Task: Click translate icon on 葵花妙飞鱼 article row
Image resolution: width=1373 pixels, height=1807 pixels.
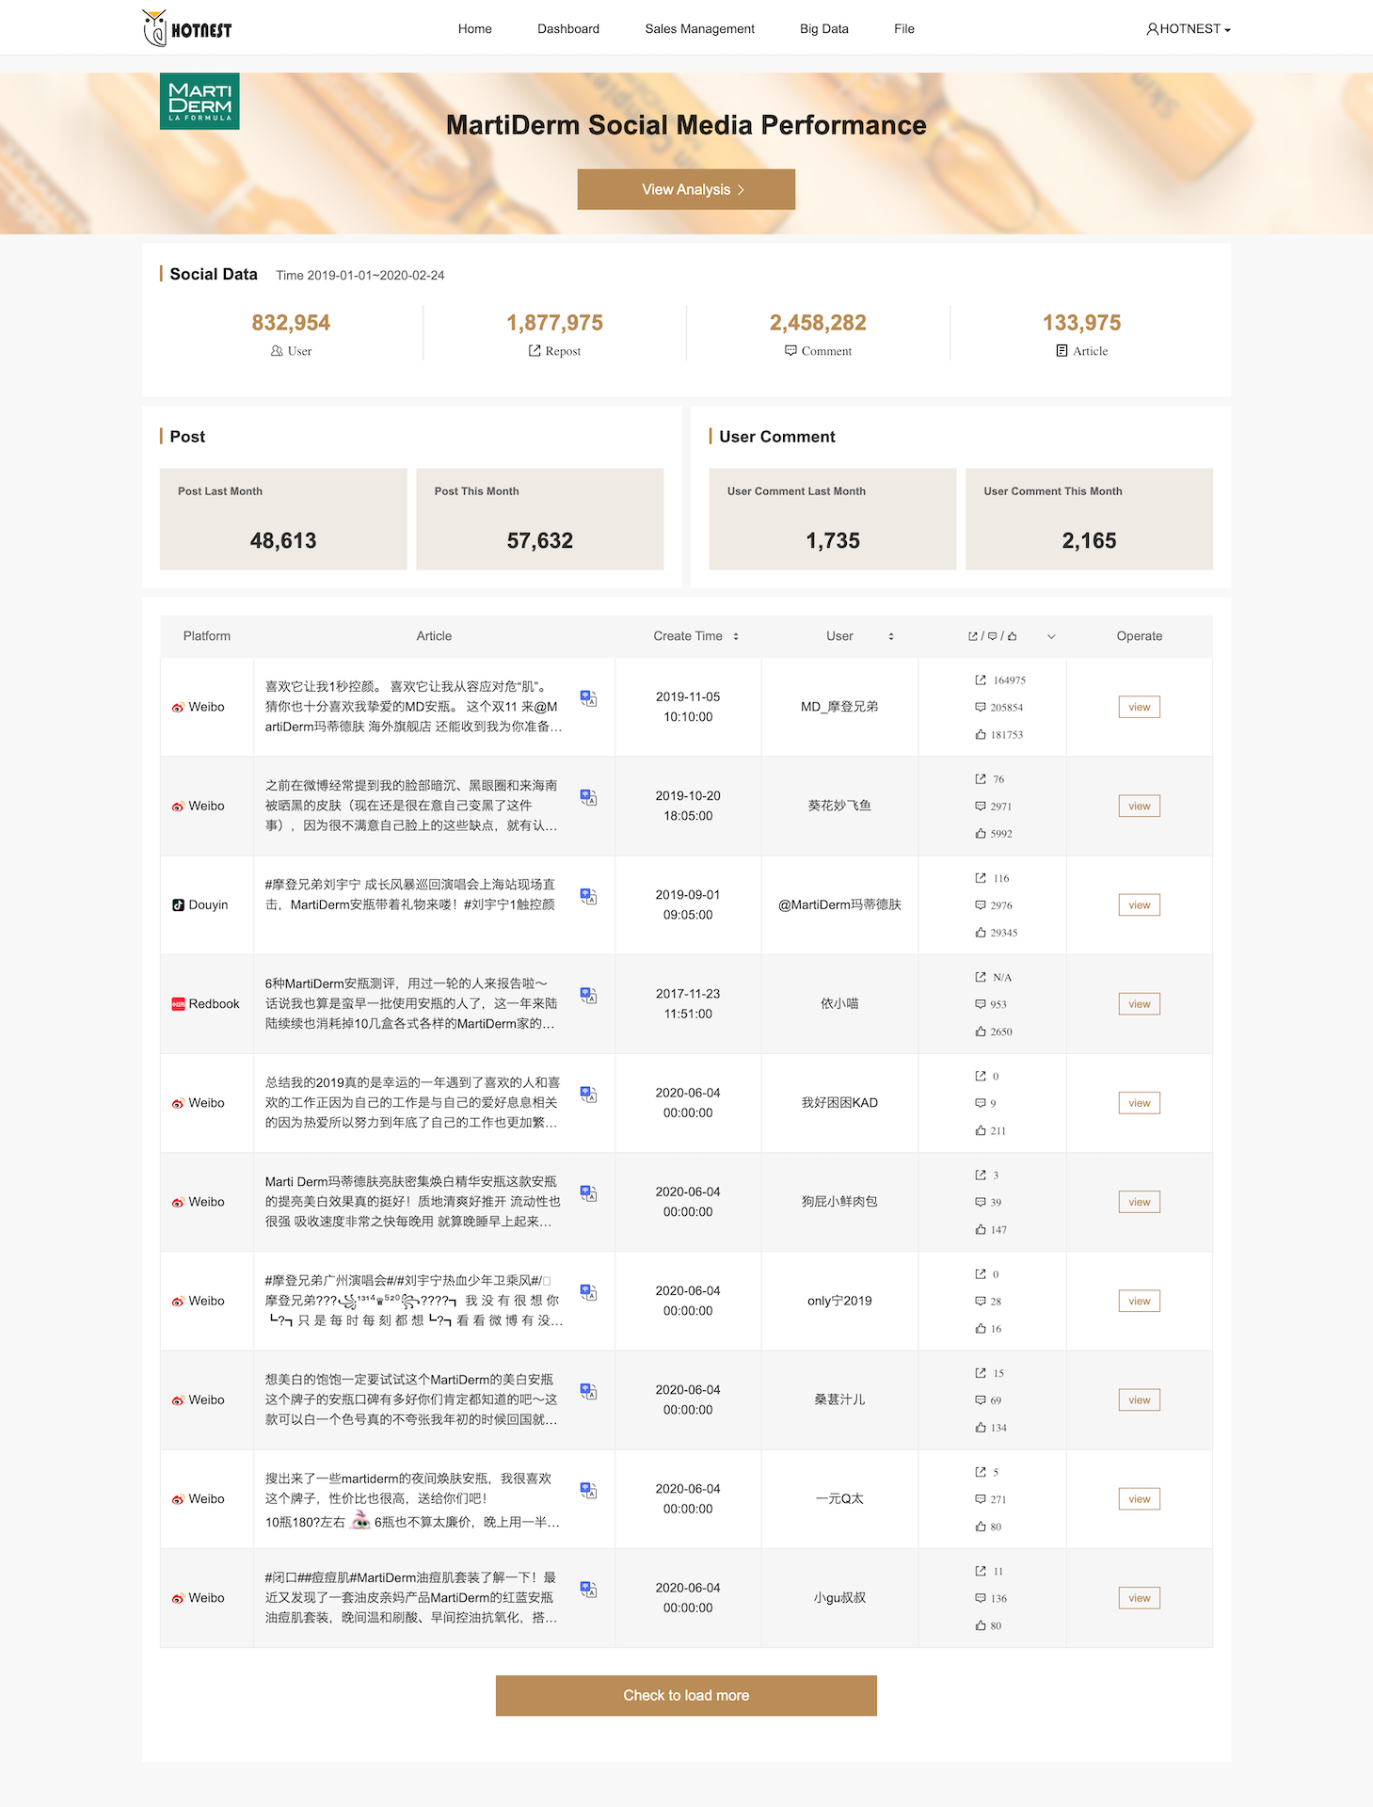Action: [588, 797]
